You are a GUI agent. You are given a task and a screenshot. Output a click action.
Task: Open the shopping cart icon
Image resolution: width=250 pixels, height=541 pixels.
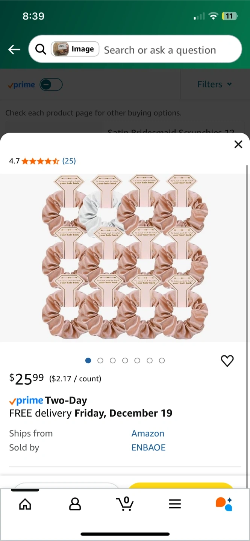(x=125, y=504)
